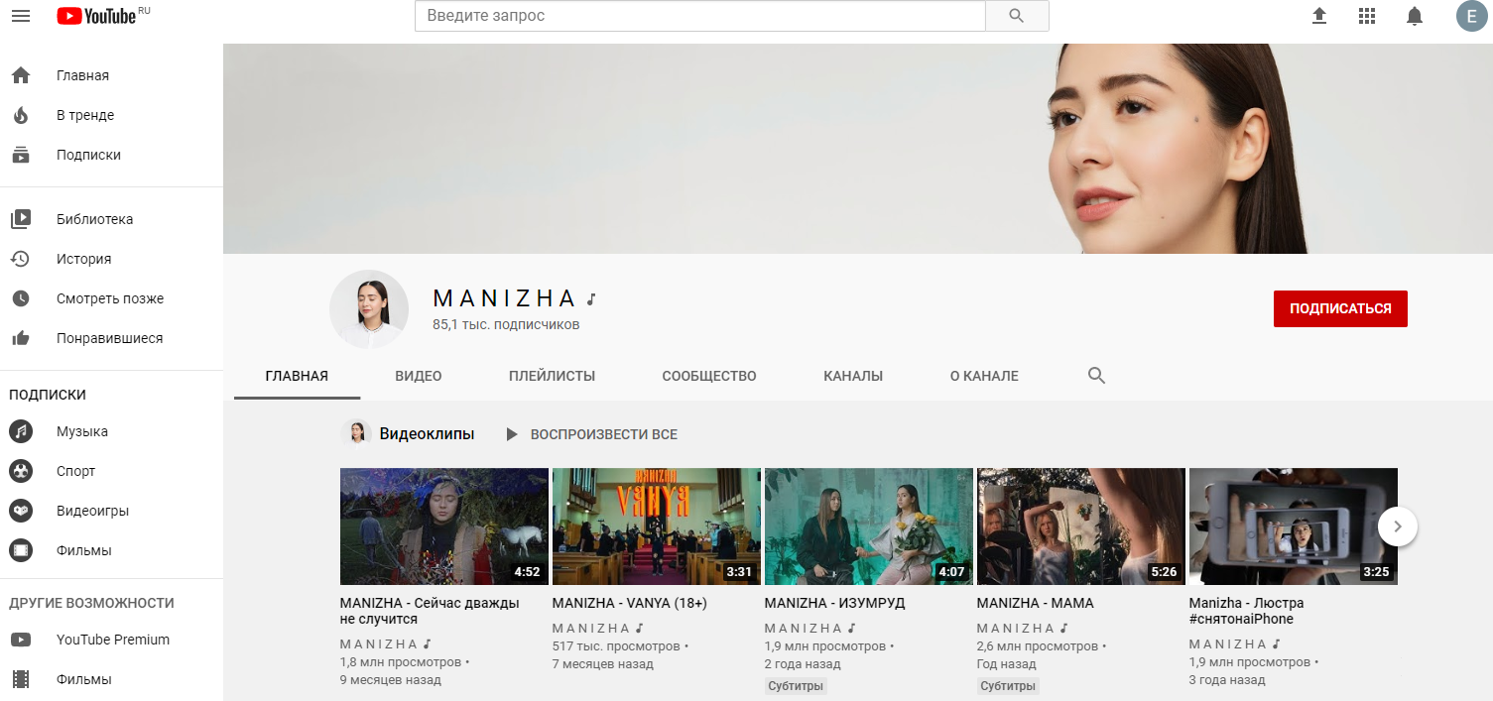The image size is (1493, 701).
Task: Click the ПОДПИСАТЬСЯ button
Action: coord(1340,308)
